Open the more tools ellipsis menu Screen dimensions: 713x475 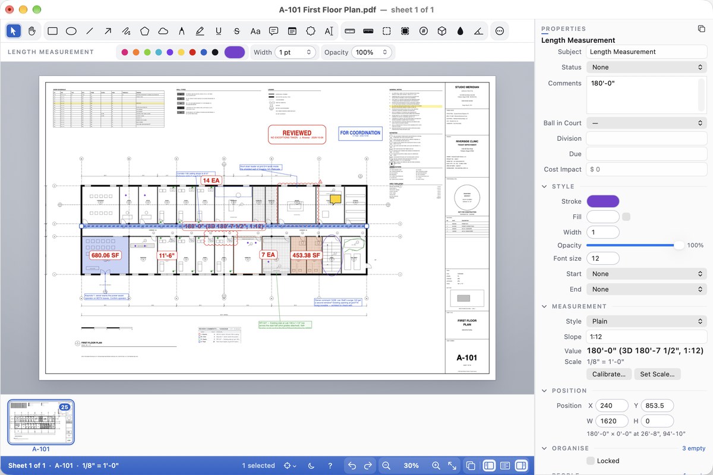tap(499, 31)
